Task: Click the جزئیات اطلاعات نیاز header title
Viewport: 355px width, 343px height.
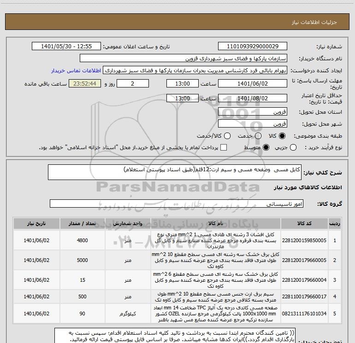Action: 314,22
